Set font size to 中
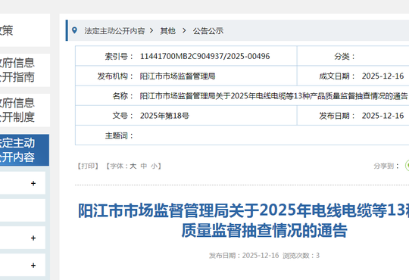This screenshot has width=409, height=280. [x=144, y=166]
